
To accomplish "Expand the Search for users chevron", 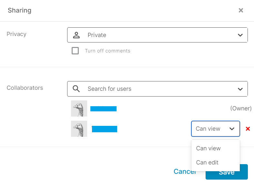I will pos(240,89).
